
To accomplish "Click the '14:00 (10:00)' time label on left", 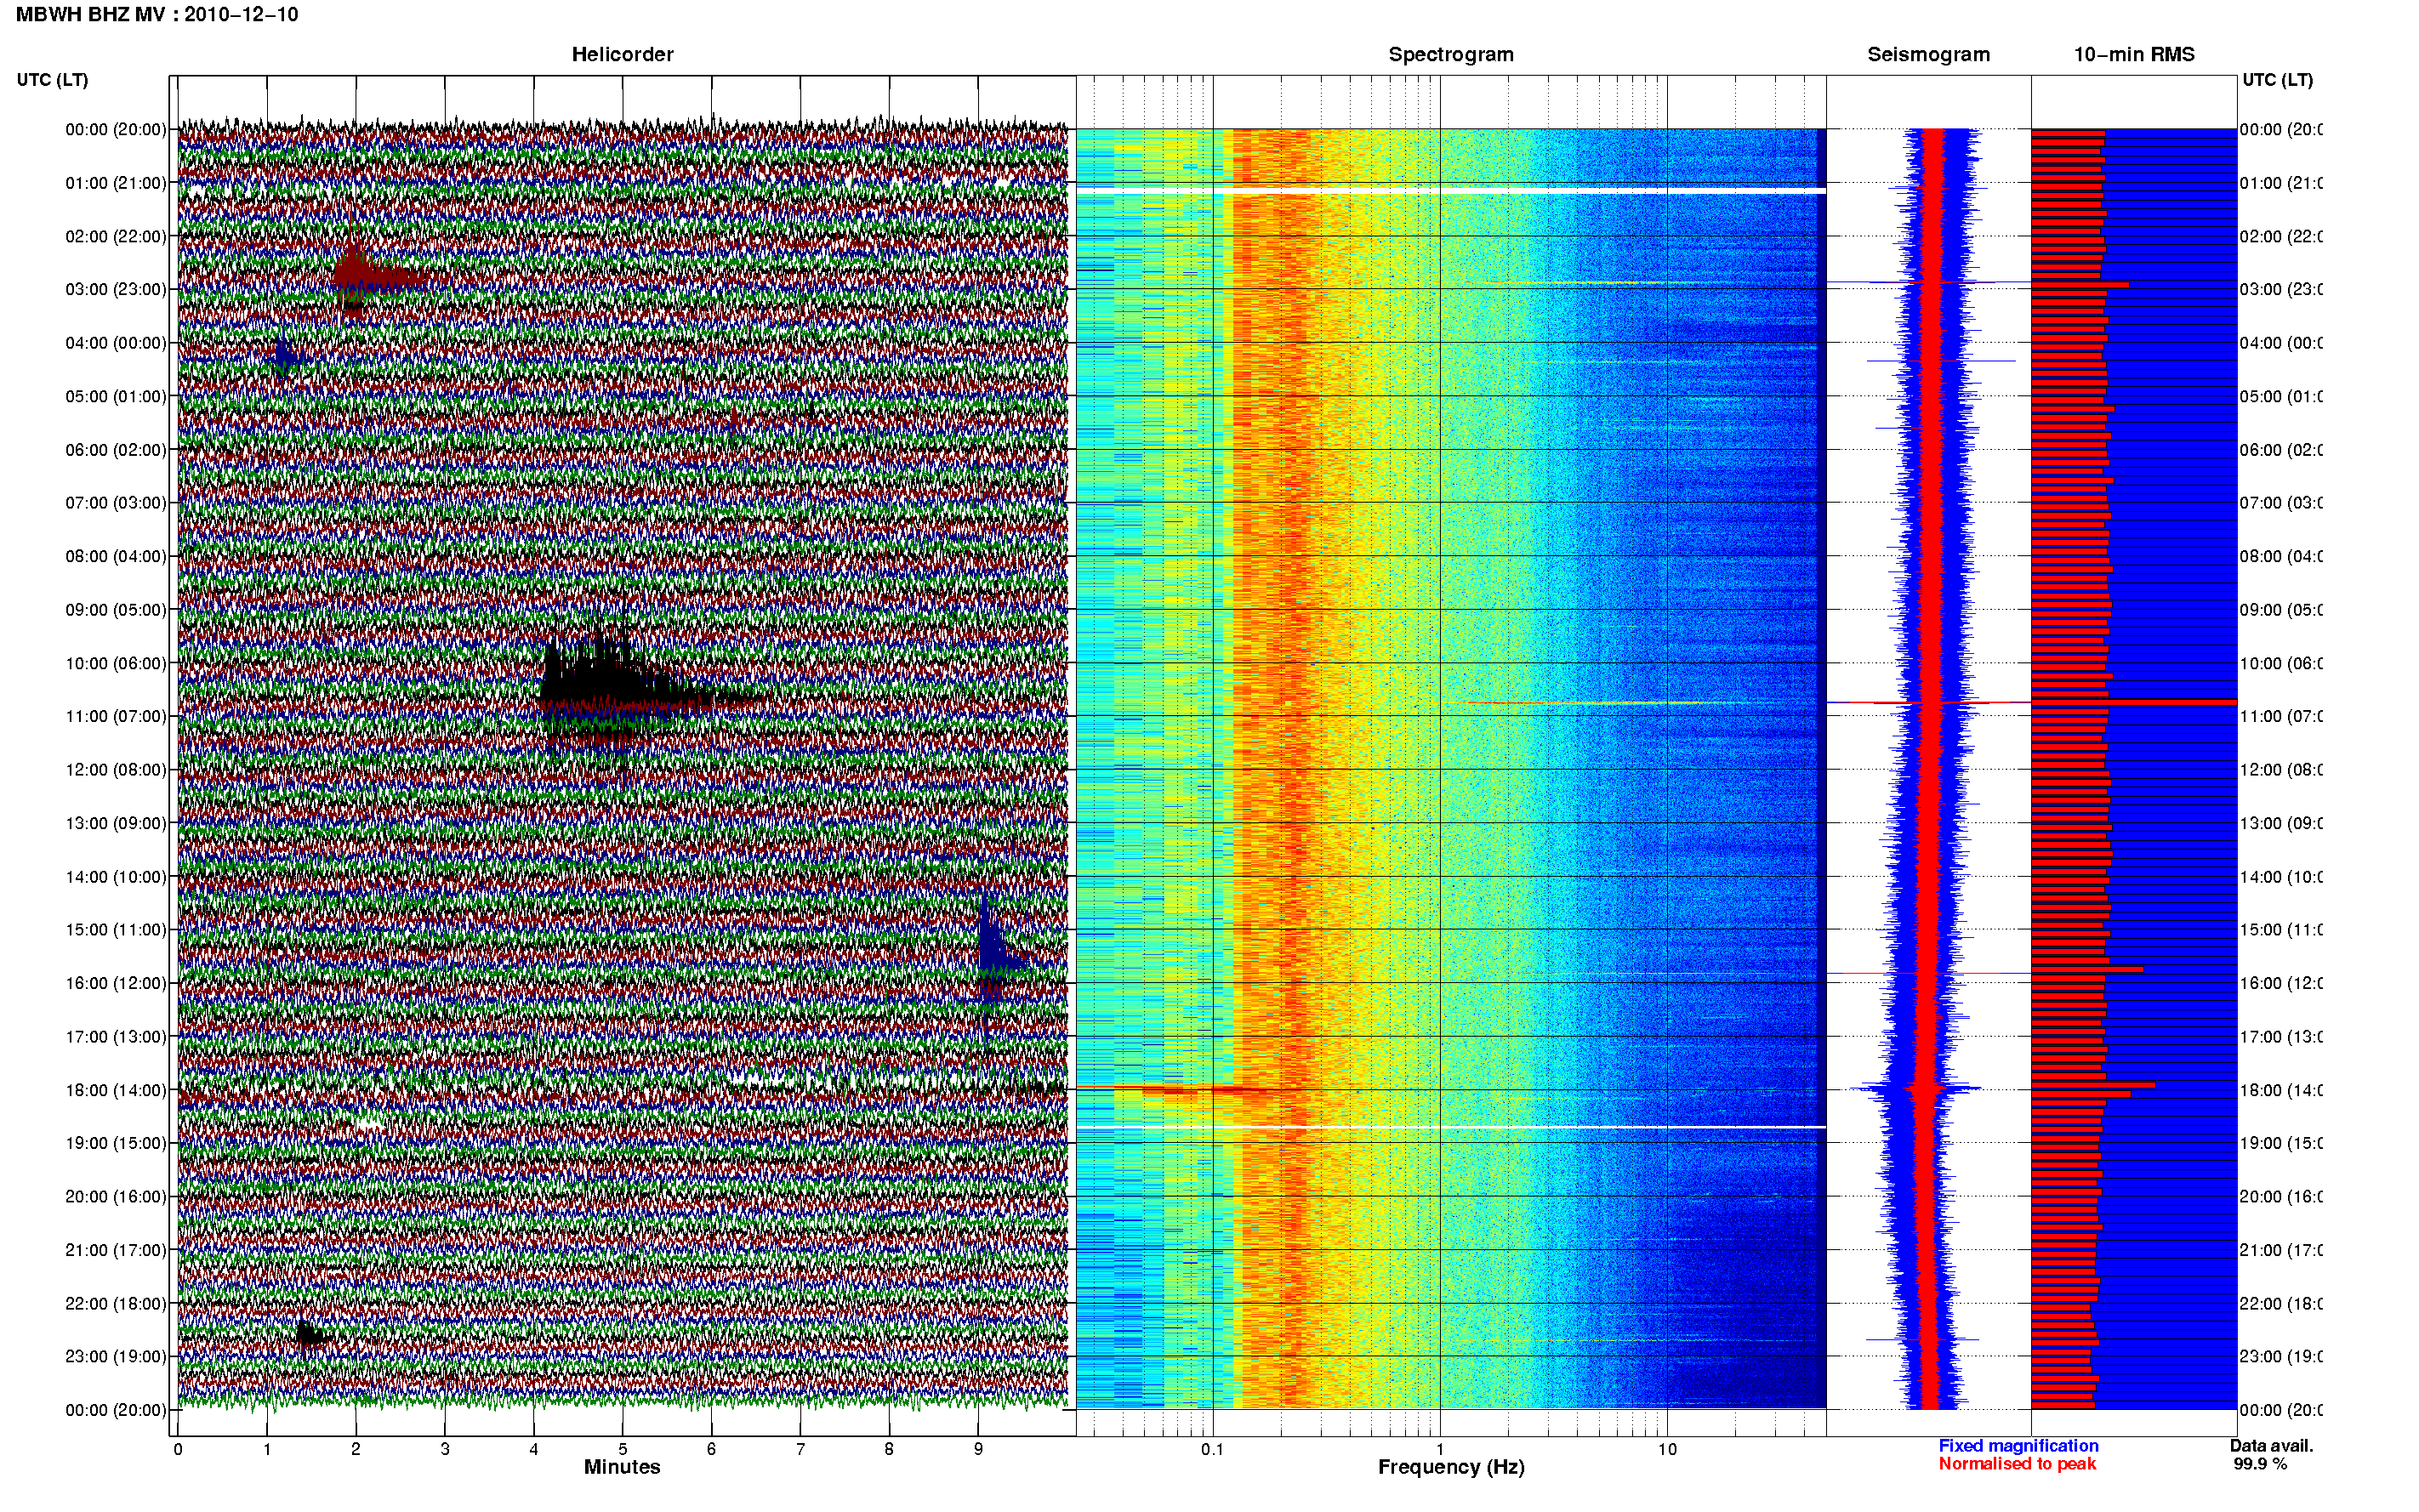I will tap(116, 877).
